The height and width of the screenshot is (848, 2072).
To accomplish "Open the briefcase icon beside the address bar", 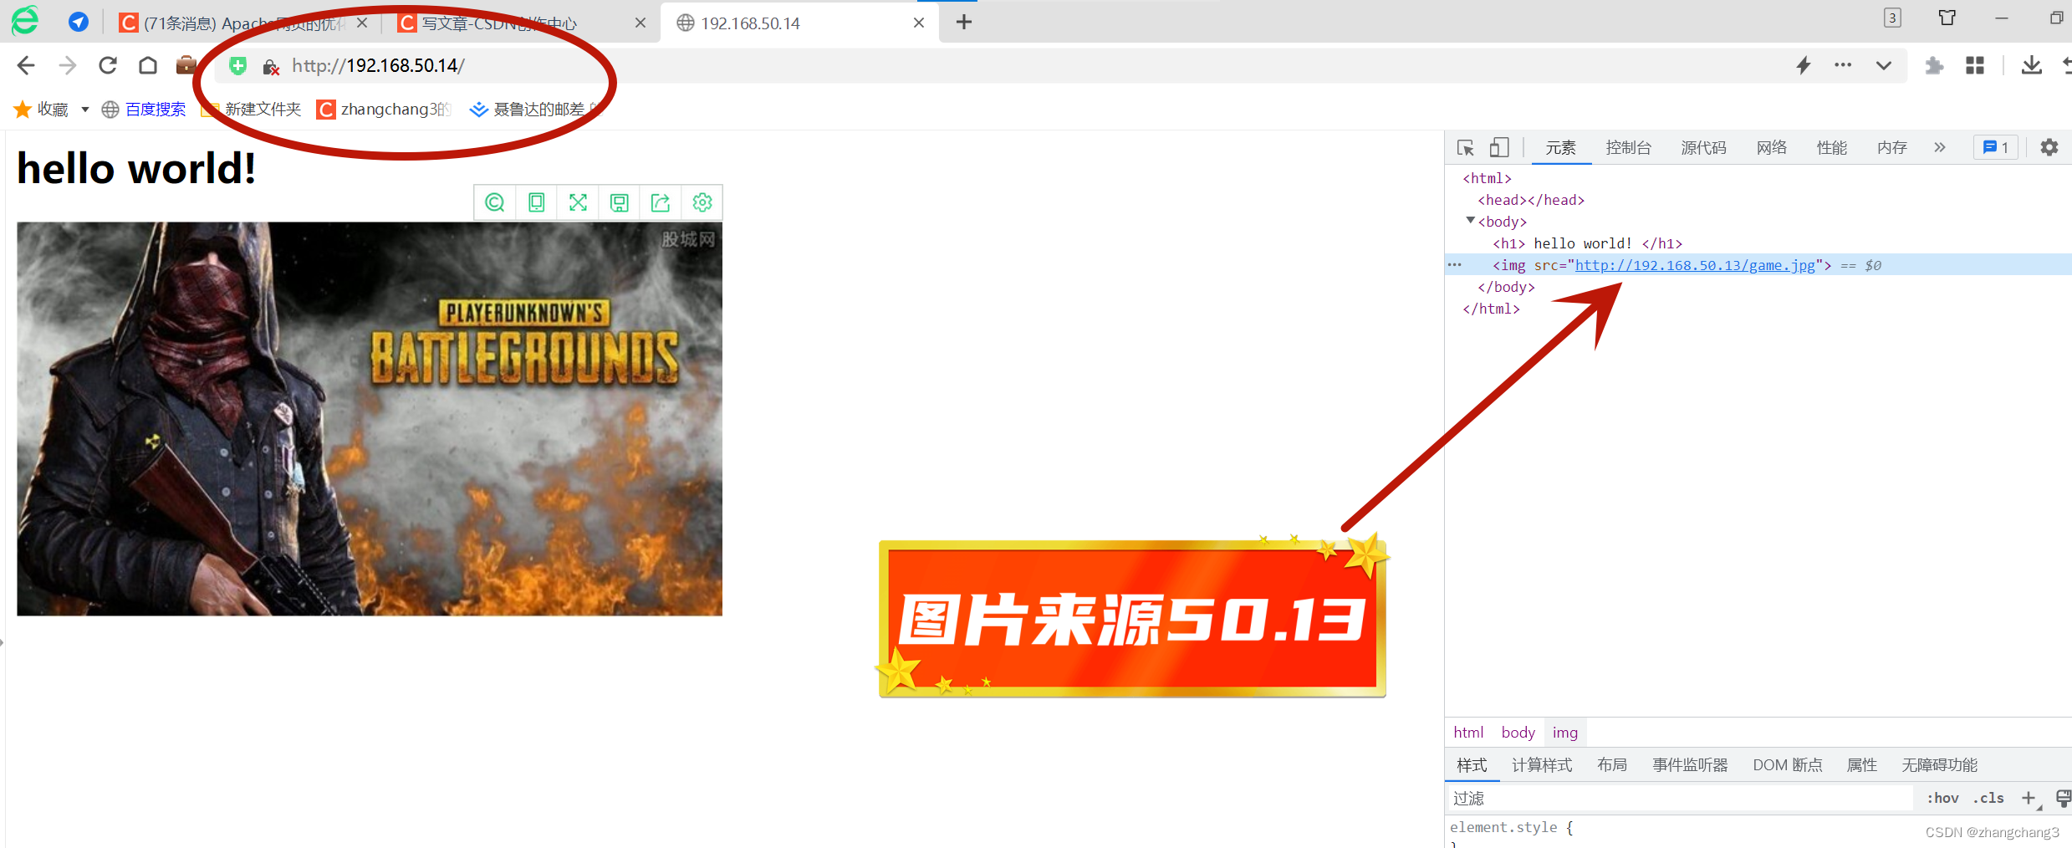I will 186,65.
